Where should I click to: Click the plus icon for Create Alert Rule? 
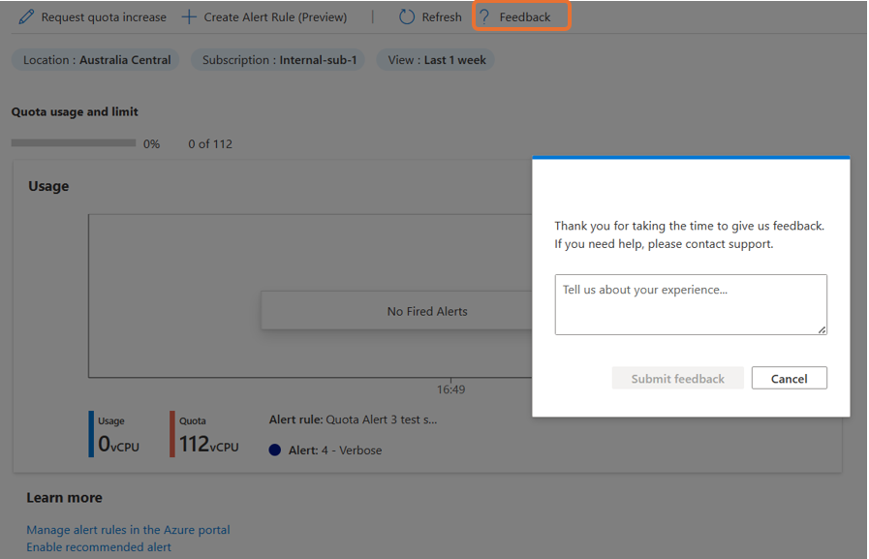[x=189, y=16]
